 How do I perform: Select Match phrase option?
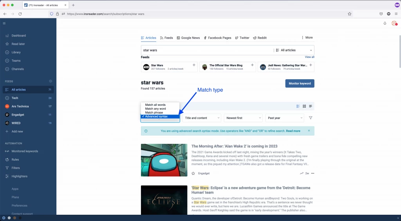click(160, 112)
